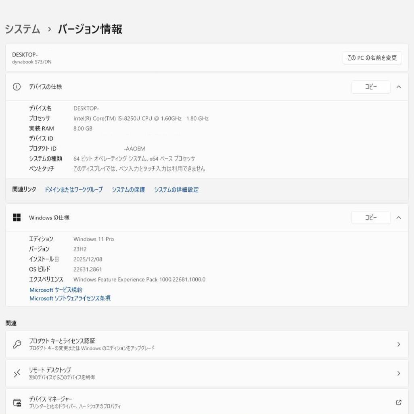Click the external-link icon for デバイス マネージャー

click(398, 402)
